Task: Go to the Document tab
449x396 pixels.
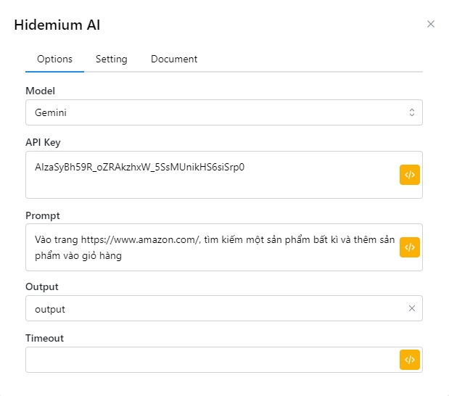Action: (x=174, y=59)
